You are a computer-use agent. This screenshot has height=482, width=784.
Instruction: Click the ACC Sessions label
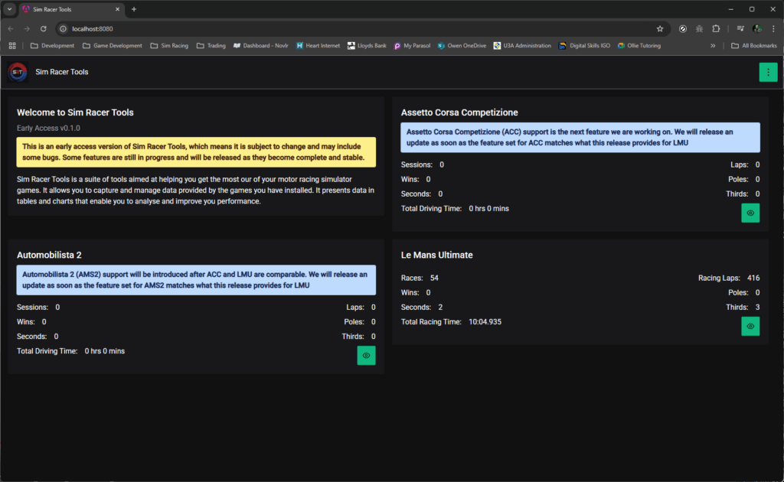(417, 164)
